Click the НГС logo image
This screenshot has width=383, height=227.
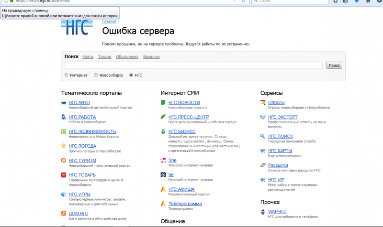coord(77,27)
